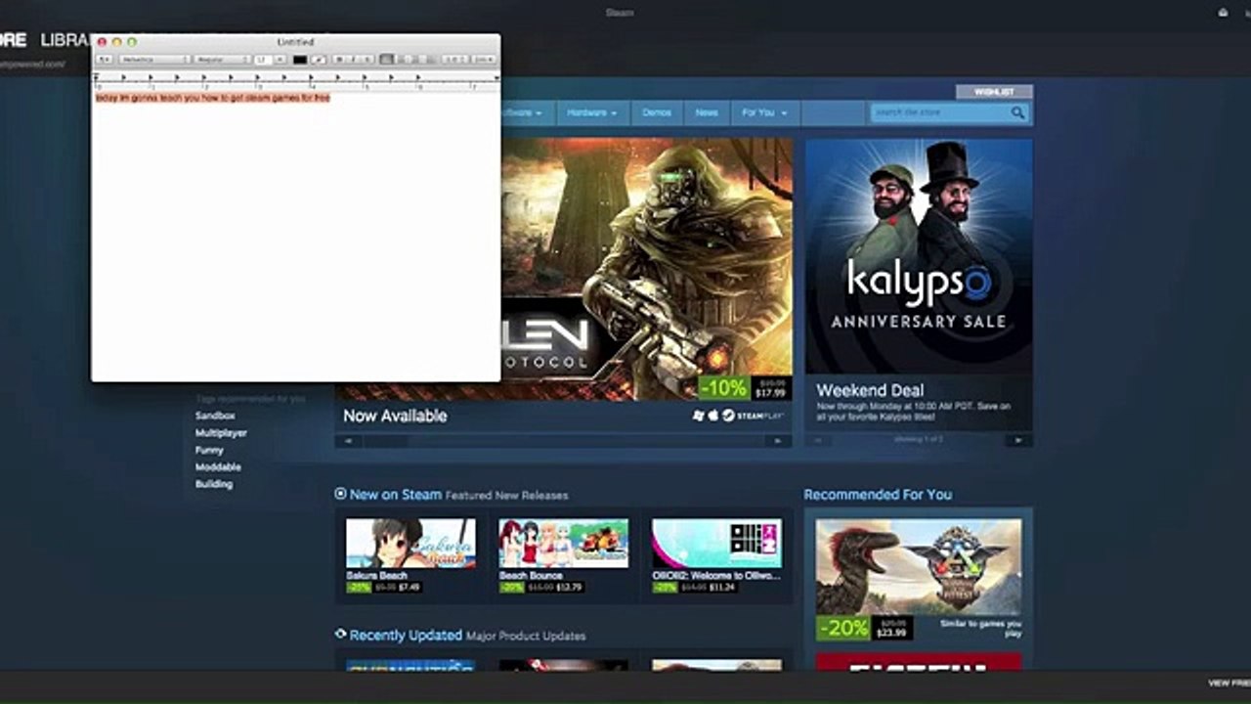The height and width of the screenshot is (704, 1251).
Task: Click the Now Available heading
Action: (x=395, y=416)
